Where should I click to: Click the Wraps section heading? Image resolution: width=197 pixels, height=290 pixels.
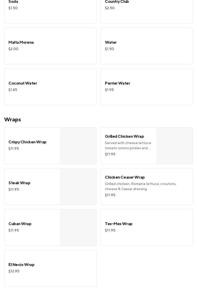(13, 120)
